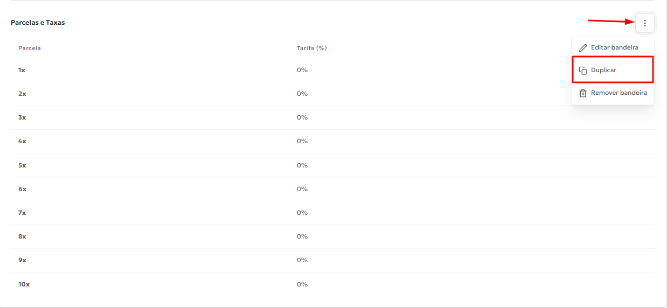This screenshot has height=308, width=667.
Task: Click the 0% tariff in the 8x row
Action: 302,236
